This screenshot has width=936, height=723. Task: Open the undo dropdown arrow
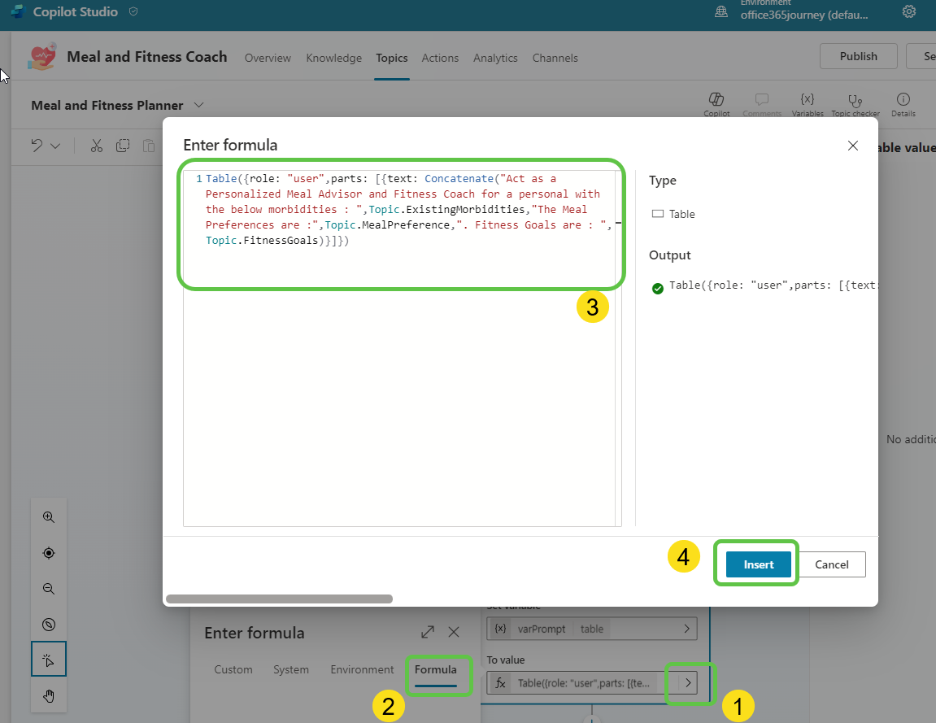[55, 146]
